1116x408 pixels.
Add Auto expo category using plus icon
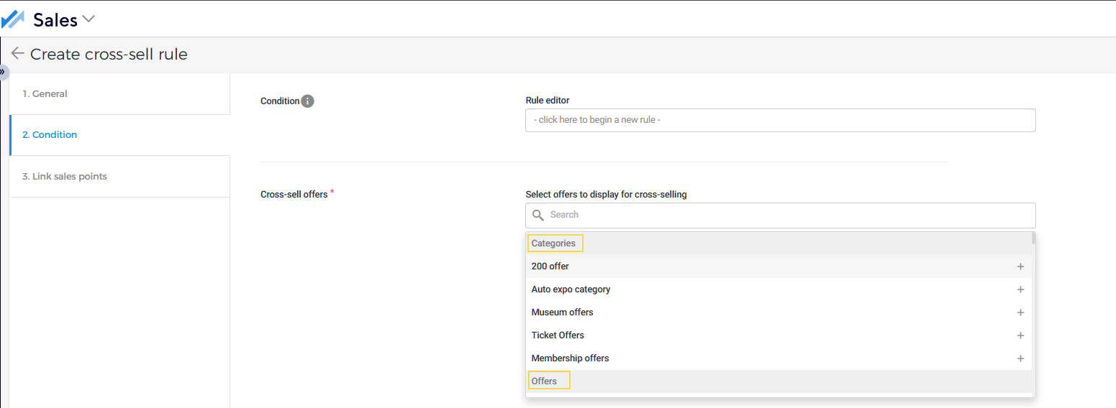(1020, 289)
